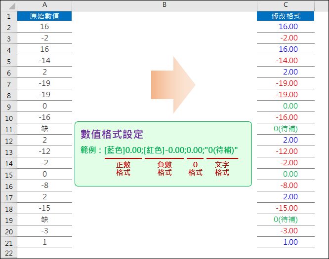The width and height of the screenshot is (329, 259).
Task: Click the 範例 format code text
Action: (159, 150)
